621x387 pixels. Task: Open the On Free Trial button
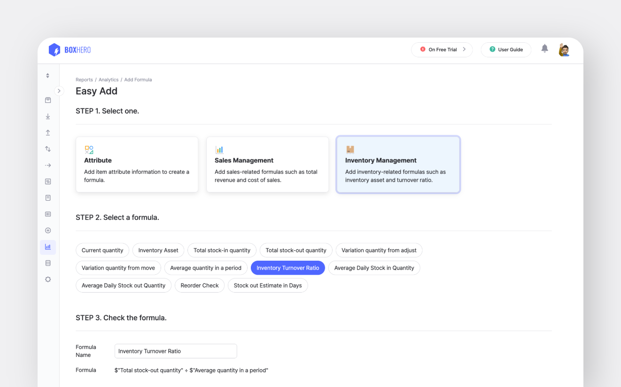point(442,50)
